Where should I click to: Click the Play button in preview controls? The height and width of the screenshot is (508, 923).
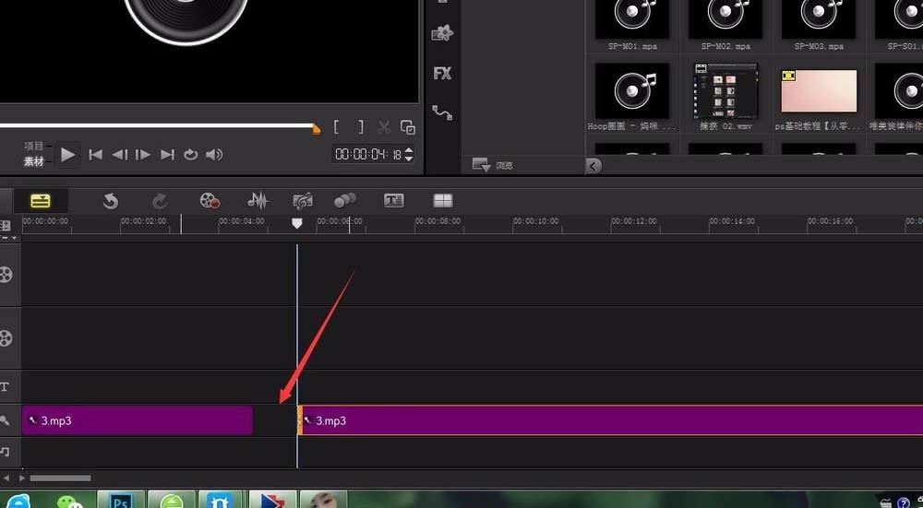(68, 155)
